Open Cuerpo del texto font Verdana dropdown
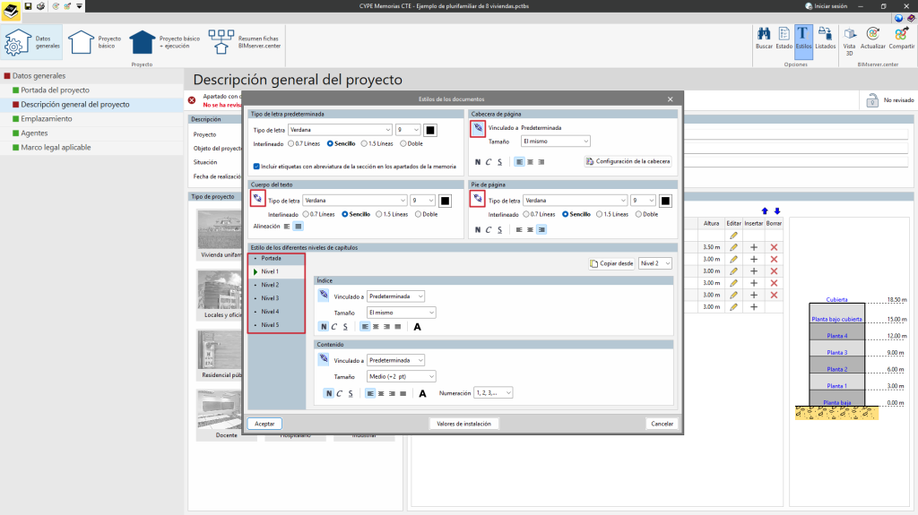Viewport: 918px width, 515px height. pyautogui.click(x=355, y=201)
